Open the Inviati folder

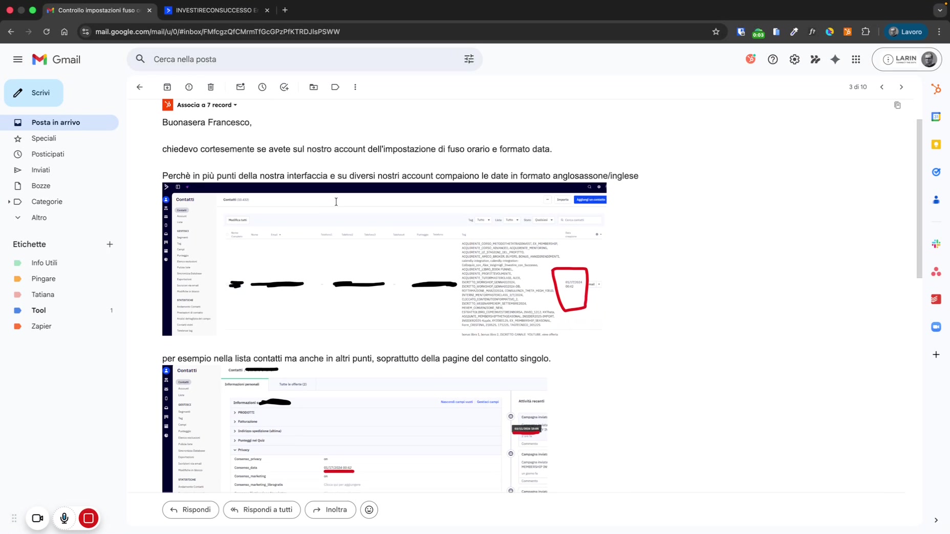(40, 170)
